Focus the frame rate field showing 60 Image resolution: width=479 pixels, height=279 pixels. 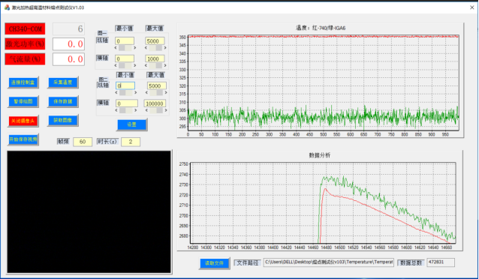pos(83,142)
